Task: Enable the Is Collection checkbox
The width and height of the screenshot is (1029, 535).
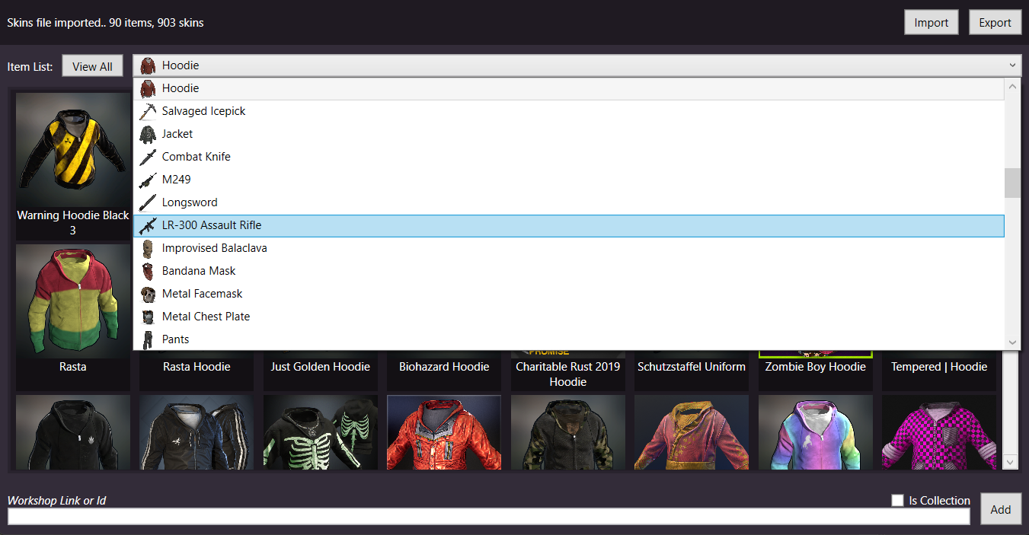Action: point(898,500)
